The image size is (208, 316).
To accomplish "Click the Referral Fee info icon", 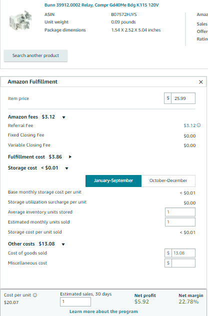I will (x=198, y=125).
